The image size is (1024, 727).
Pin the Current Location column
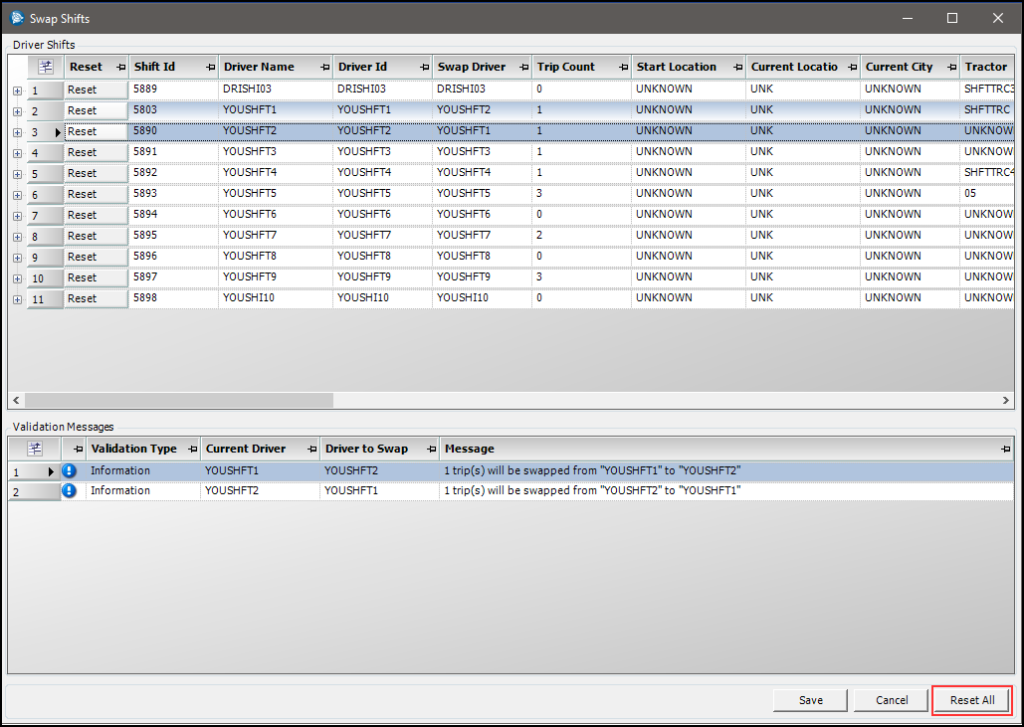point(852,68)
